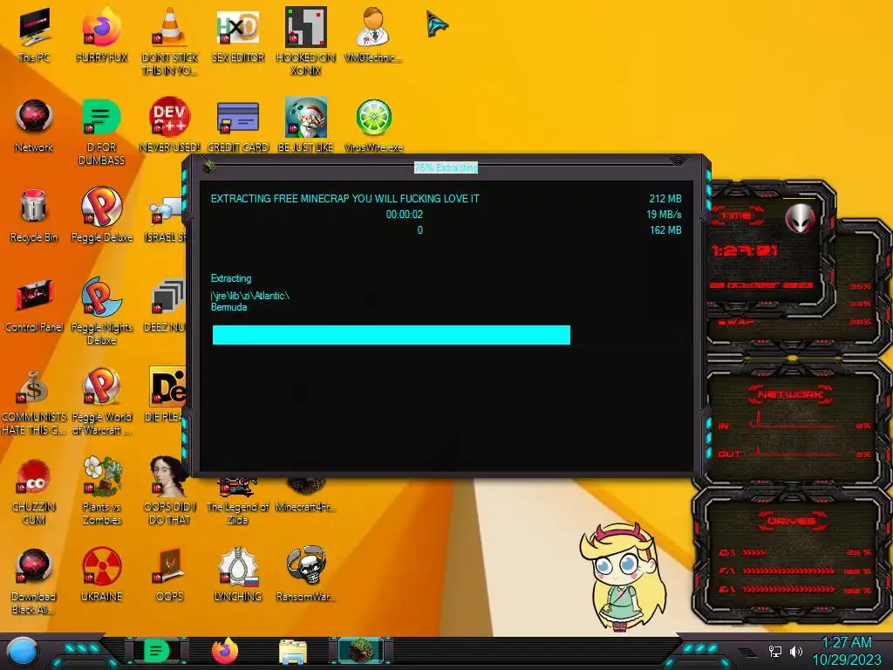Click the Drives widget header
The image size is (893, 670).
click(x=791, y=521)
